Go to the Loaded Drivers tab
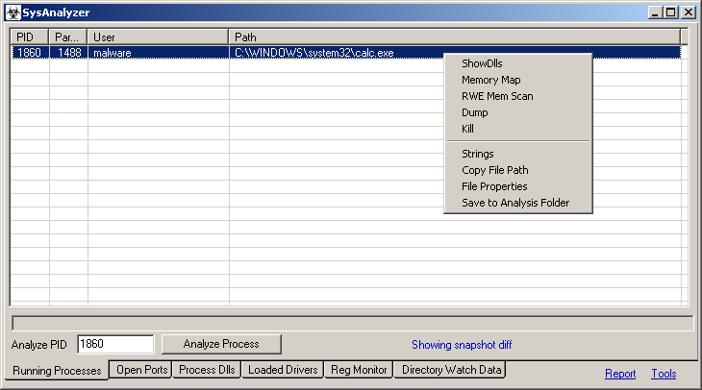Image resolution: width=702 pixels, height=390 pixels. click(282, 370)
